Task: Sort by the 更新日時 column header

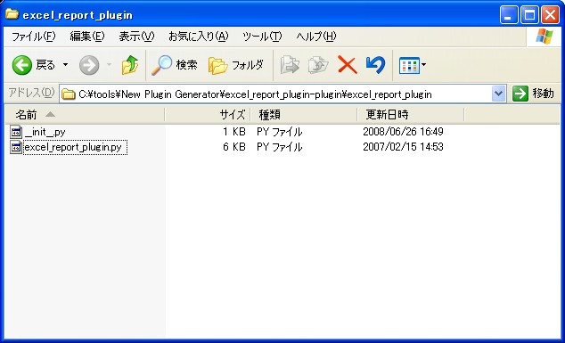Action: click(411, 115)
